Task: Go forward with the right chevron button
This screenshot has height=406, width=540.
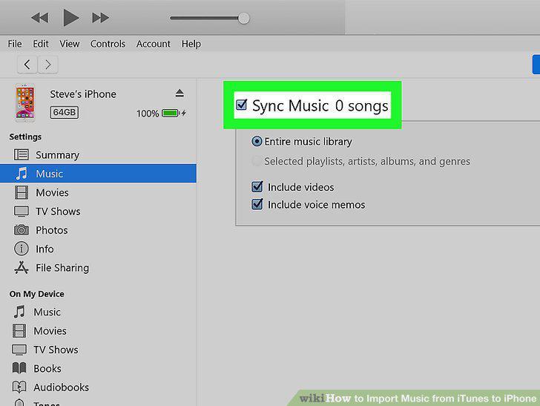Action: (x=48, y=65)
